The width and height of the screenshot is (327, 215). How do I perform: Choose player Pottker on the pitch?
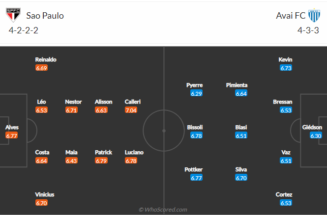tap(193, 169)
